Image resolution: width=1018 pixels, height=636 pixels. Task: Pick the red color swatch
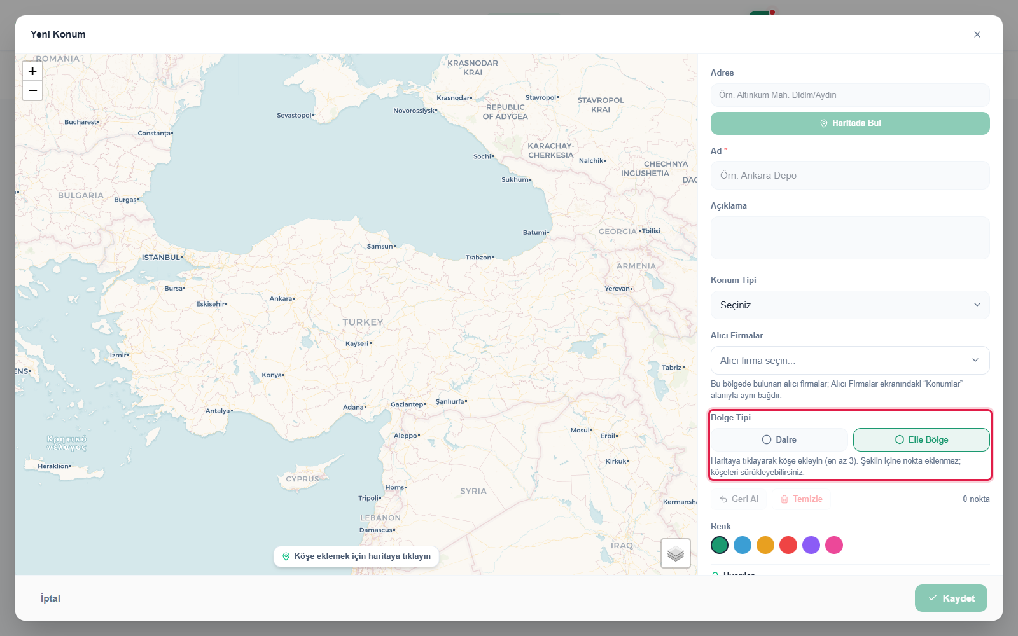(788, 545)
